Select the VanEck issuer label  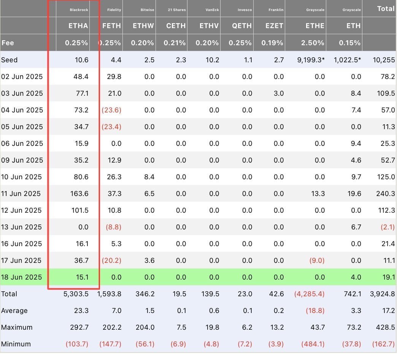pyautogui.click(x=212, y=10)
